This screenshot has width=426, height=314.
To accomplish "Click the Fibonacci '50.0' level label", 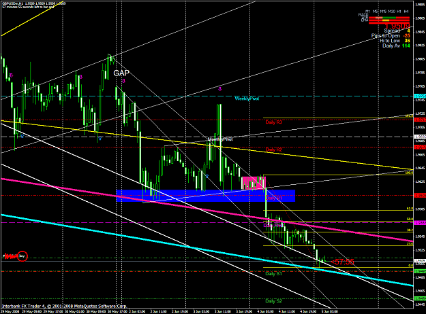I will [410, 219].
